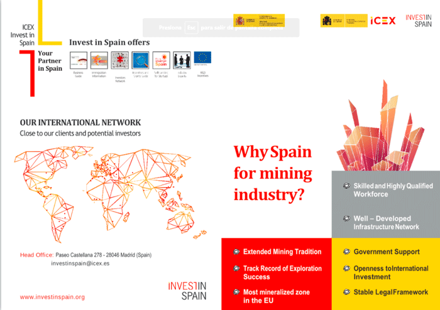Open the Soft Landing for Startups thumbnail
The height and width of the screenshot is (310, 440).
pos(161,60)
